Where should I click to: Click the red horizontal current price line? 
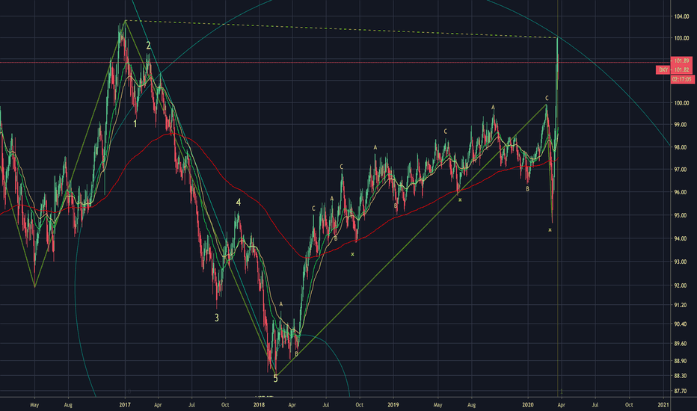pyautogui.click(x=335, y=63)
